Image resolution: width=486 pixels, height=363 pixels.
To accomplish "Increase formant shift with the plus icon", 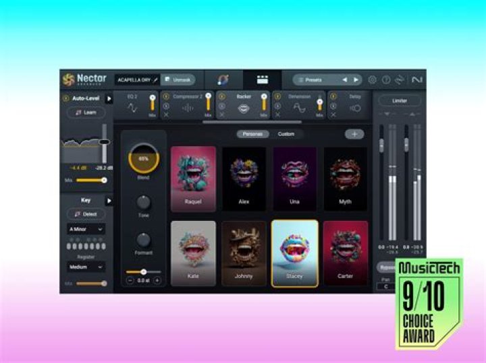I will click(157, 280).
